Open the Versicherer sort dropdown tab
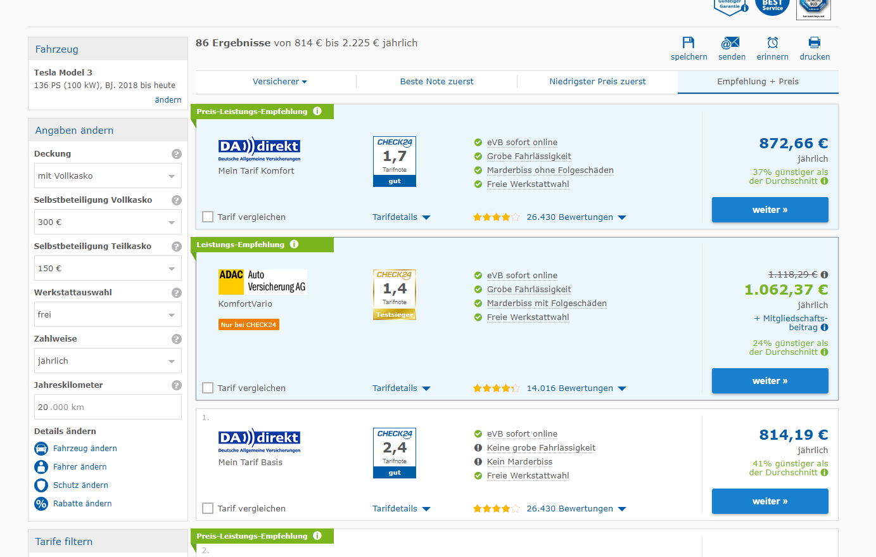The image size is (876, 557). [x=279, y=82]
